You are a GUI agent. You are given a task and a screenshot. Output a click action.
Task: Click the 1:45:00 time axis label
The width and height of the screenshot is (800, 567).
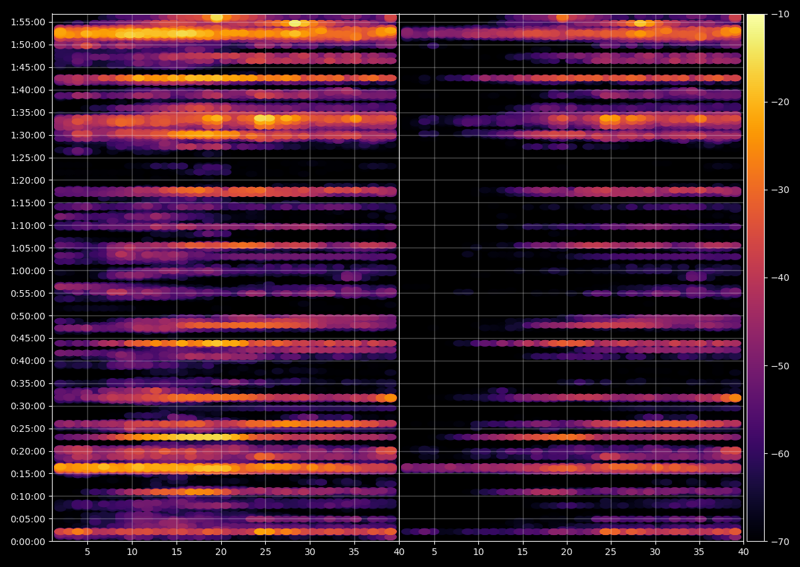click(x=28, y=67)
